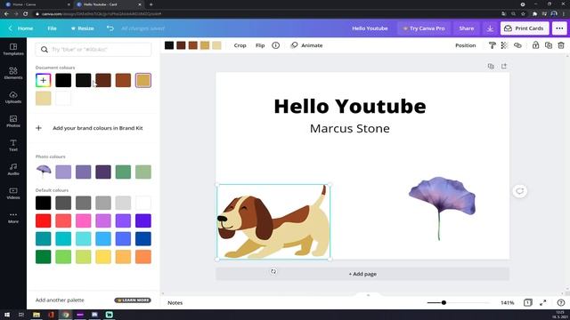The width and height of the screenshot is (570, 320).
Task: Click the rotate handle below the dog
Action: click(273, 271)
